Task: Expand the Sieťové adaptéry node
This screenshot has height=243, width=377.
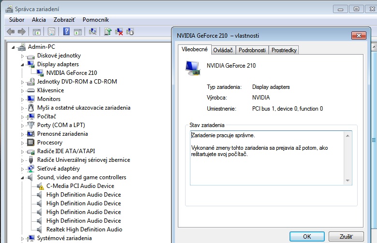Action: pos(22,169)
